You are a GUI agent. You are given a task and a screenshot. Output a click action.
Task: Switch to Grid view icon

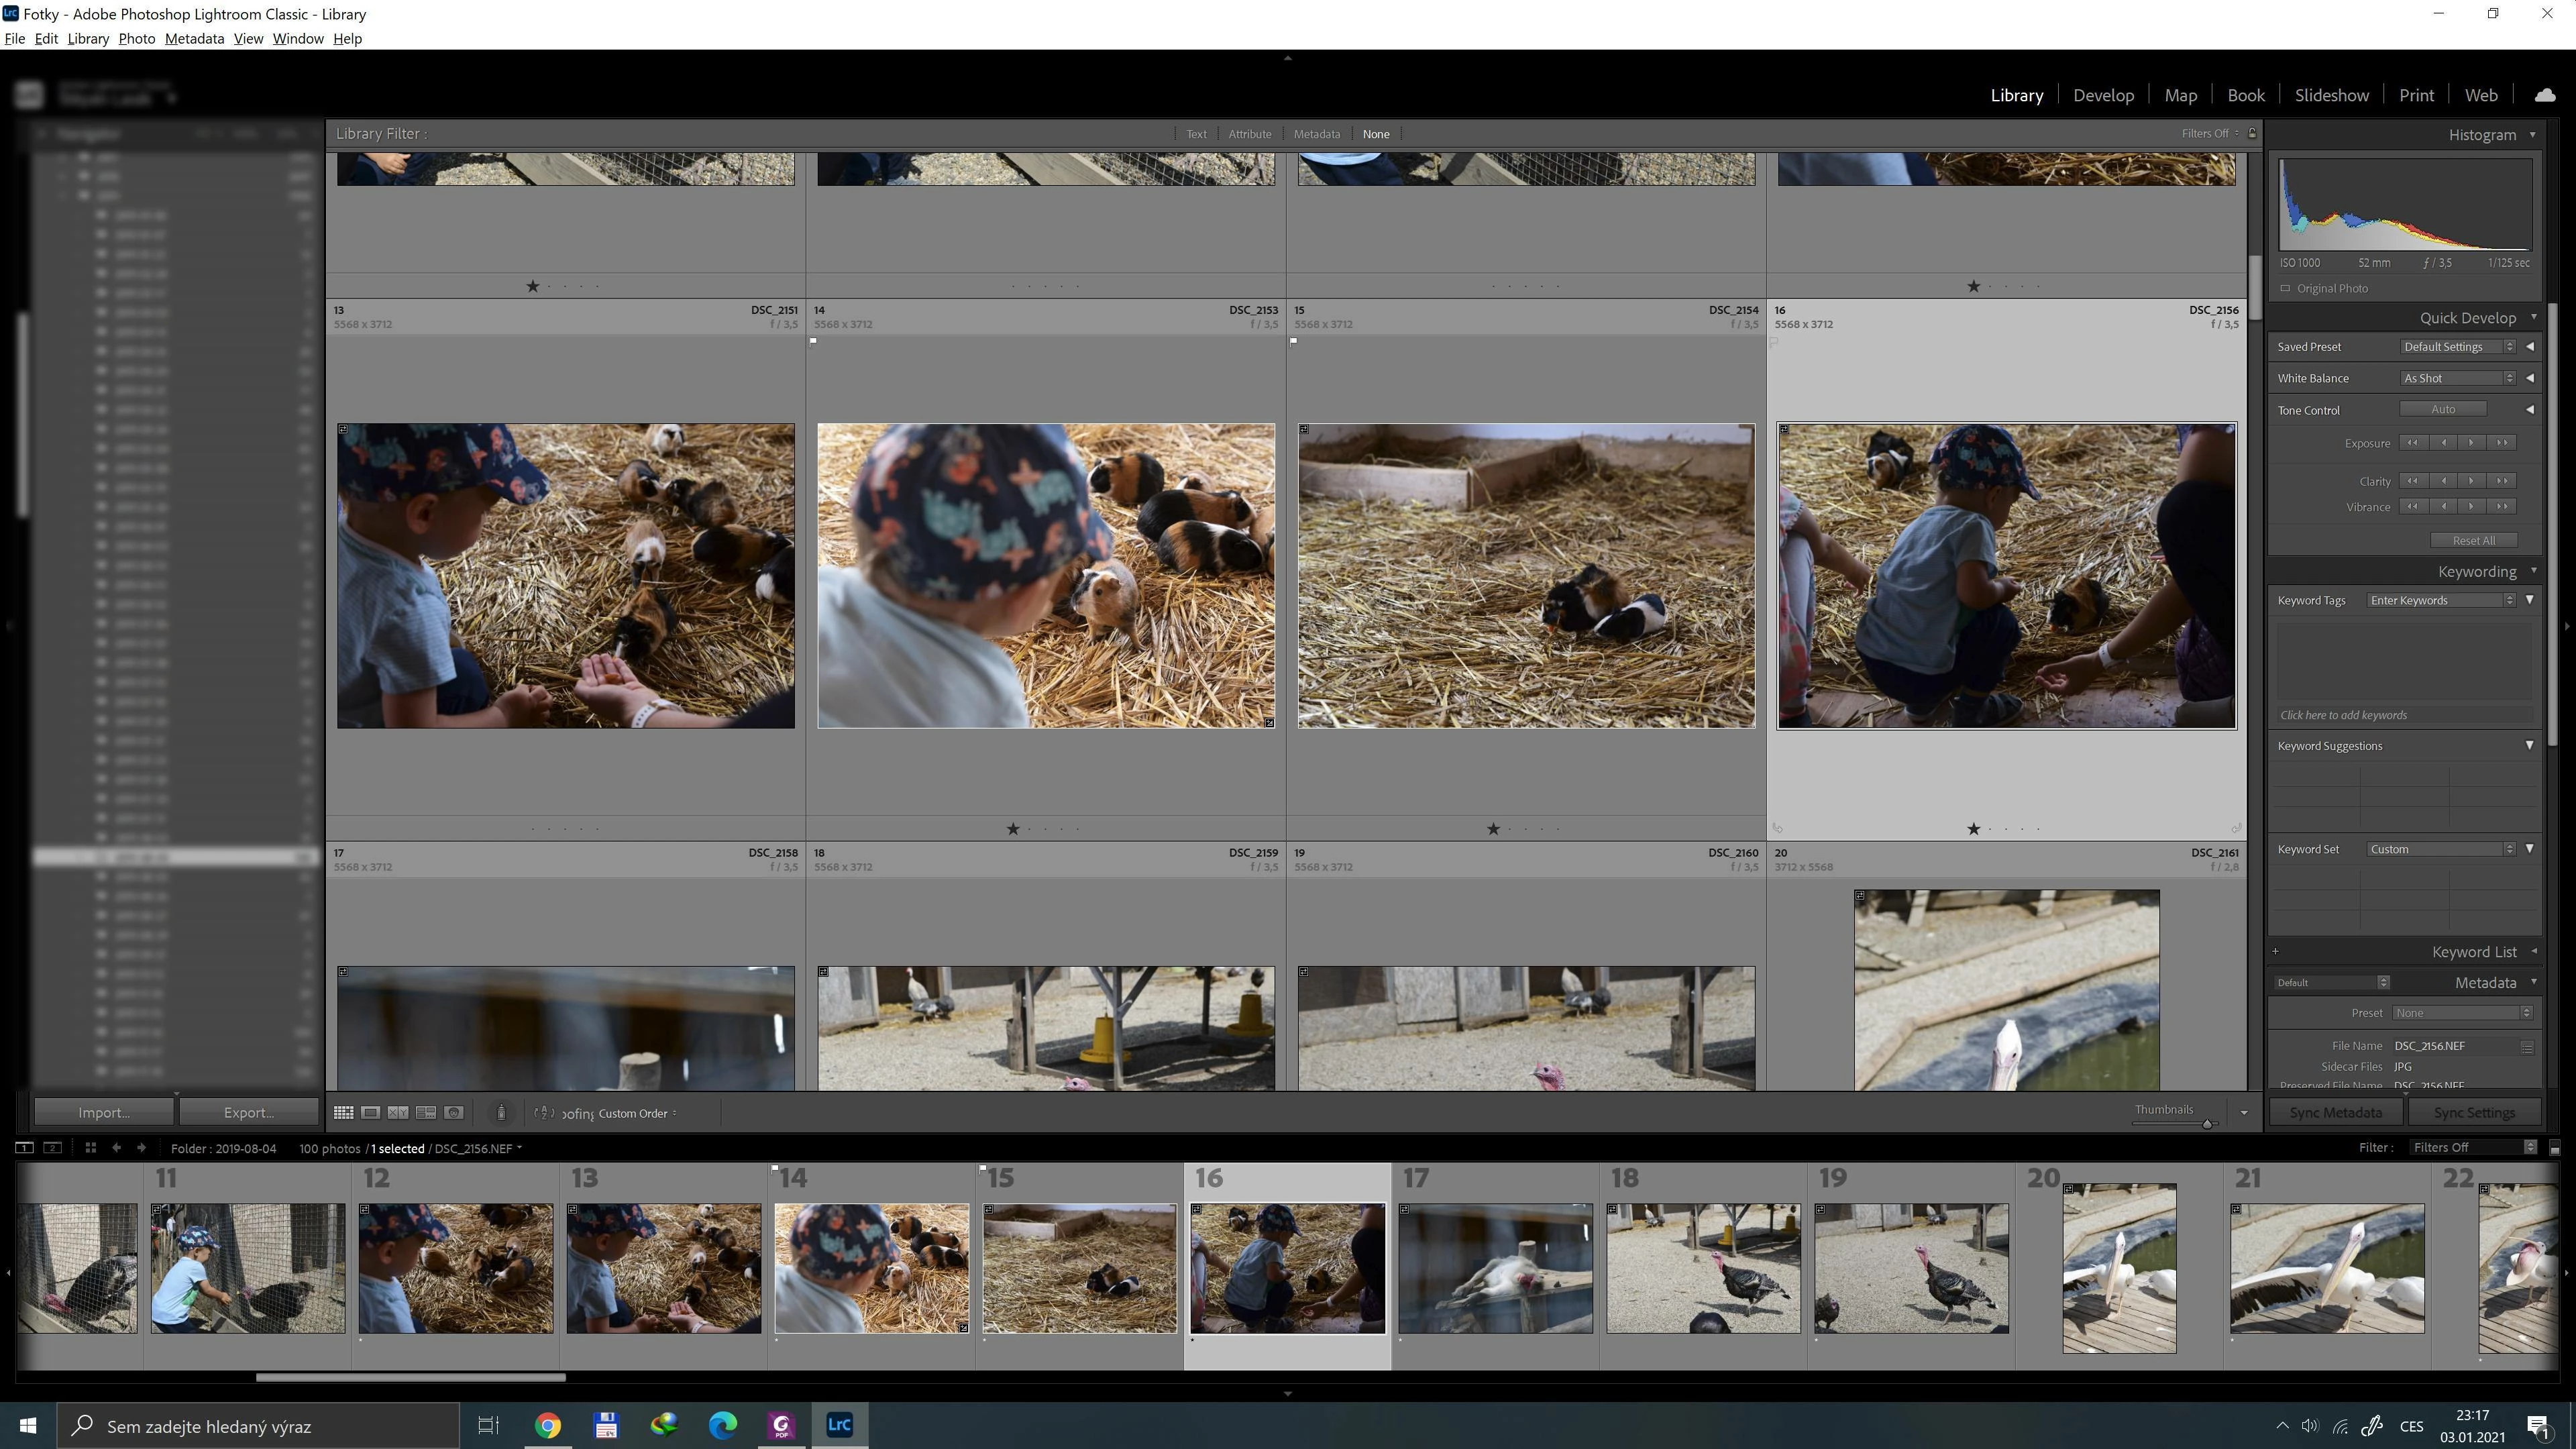pyautogui.click(x=343, y=1113)
